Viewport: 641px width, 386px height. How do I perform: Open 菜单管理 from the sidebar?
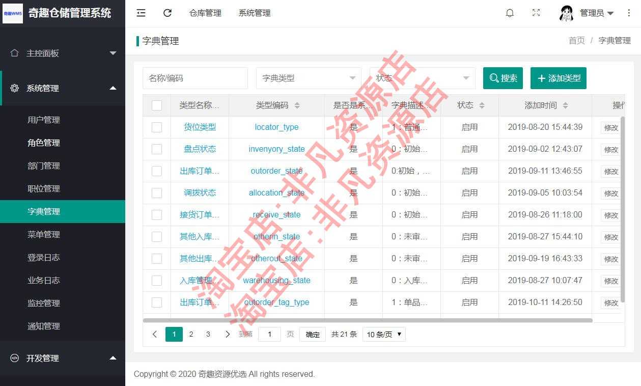(x=43, y=234)
